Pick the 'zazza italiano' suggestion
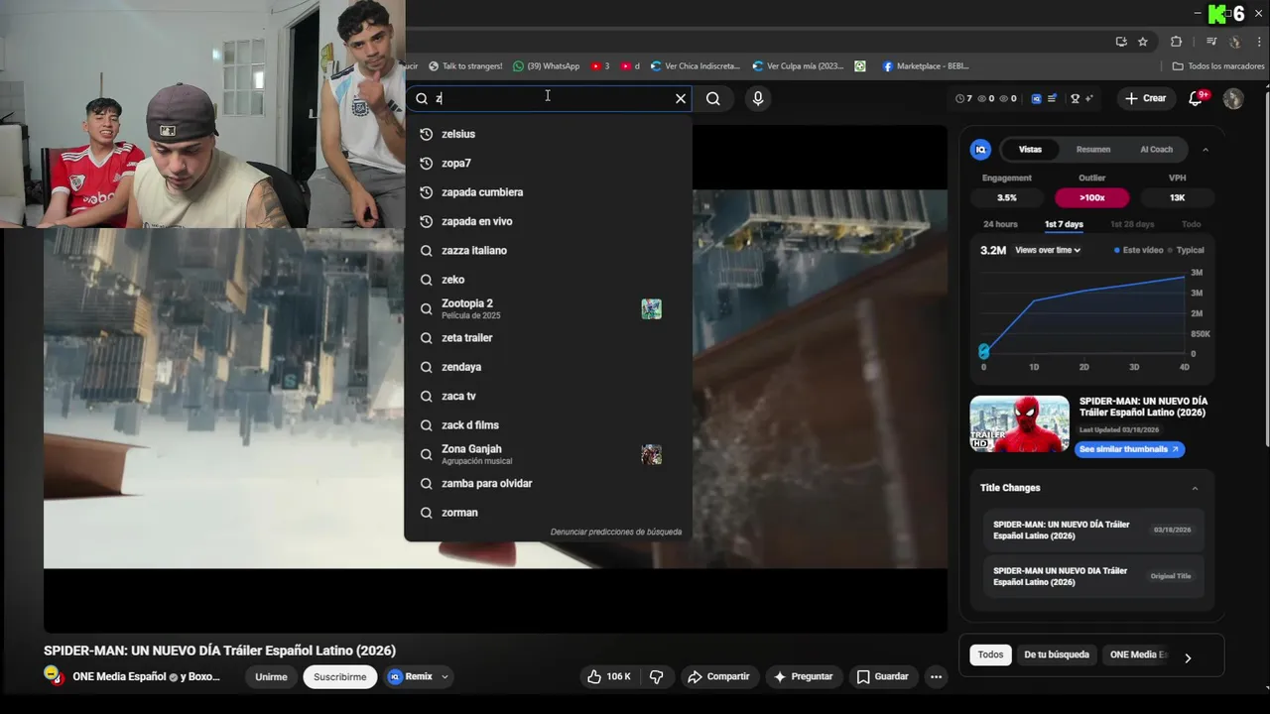This screenshot has height=714, width=1270. tap(548, 250)
